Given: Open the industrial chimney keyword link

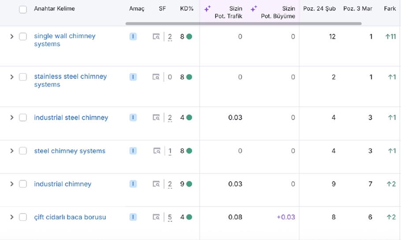Looking at the screenshot, I should pyautogui.click(x=63, y=184).
